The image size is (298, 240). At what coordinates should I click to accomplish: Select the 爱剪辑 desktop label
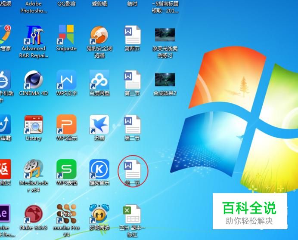[99, 3]
